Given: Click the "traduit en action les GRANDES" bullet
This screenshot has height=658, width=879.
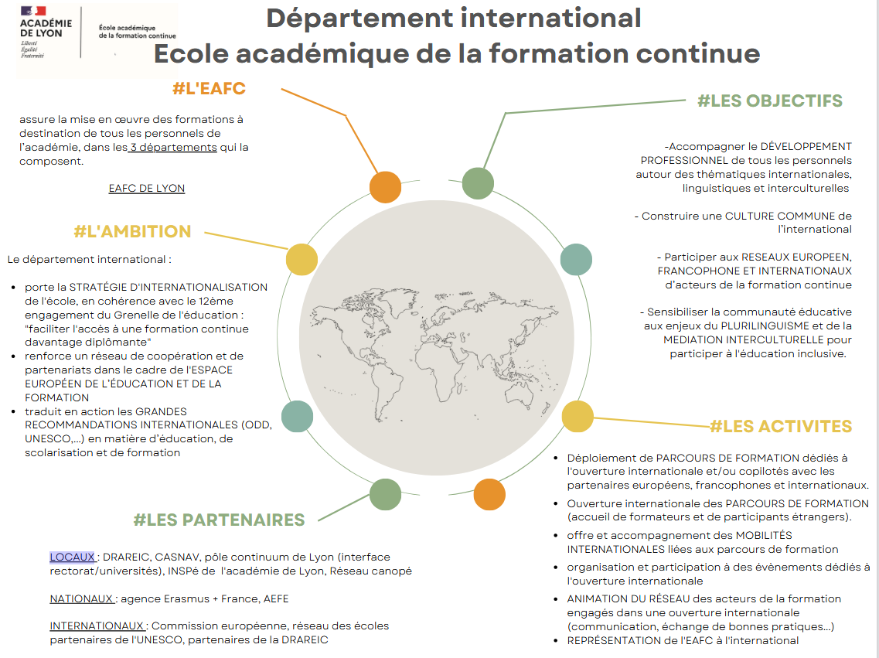Looking at the screenshot, I should (x=148, y=432).
